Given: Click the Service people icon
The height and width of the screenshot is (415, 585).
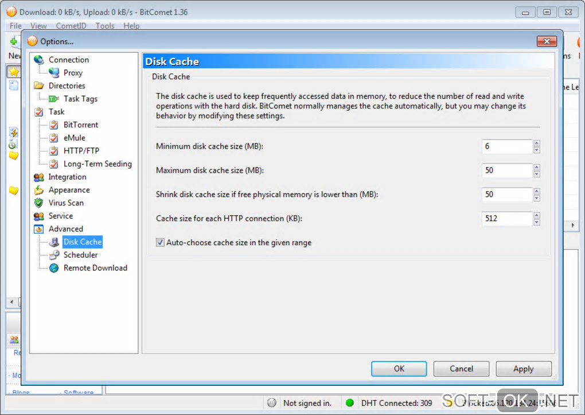Looking at the screenshot, I should coord(39,216).
